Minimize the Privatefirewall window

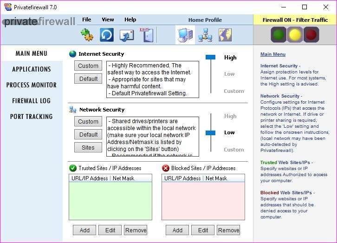click(284, 7)
